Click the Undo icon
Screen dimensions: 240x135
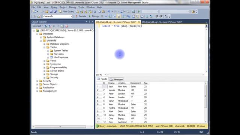[109, 12]
